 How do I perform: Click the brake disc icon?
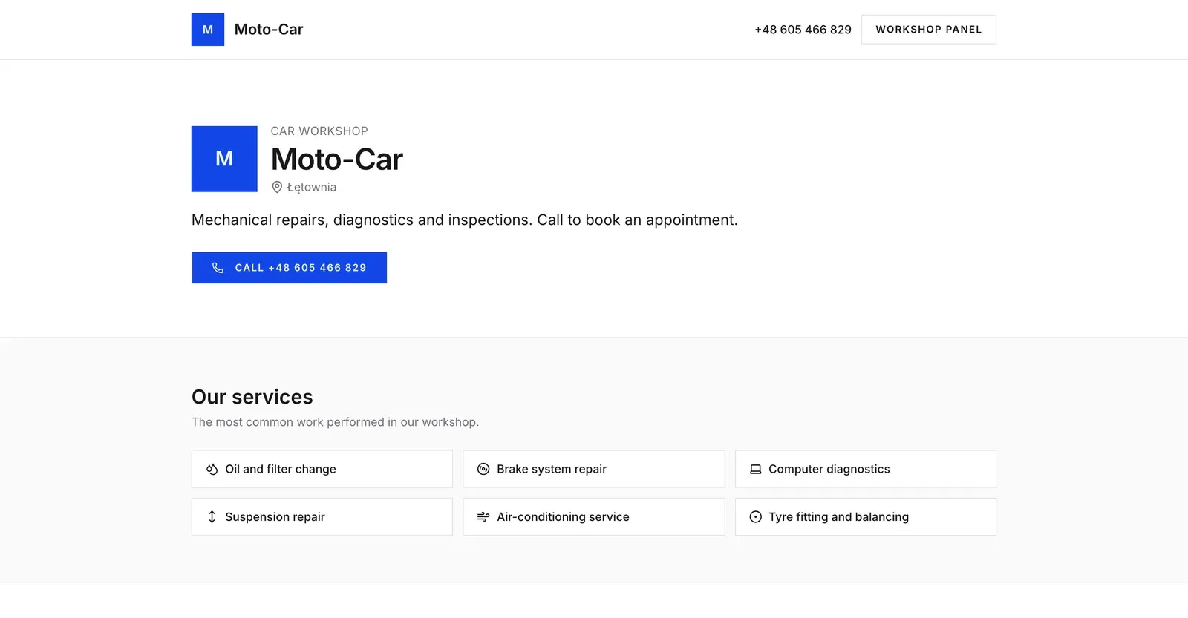tap(483, 469)
